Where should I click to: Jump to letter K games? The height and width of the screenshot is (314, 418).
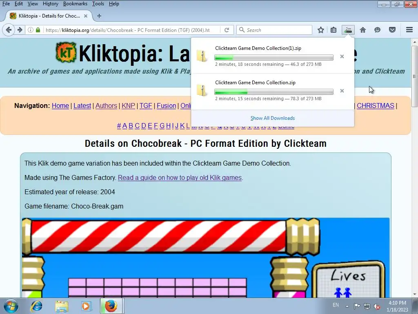(x=182, y=126)
